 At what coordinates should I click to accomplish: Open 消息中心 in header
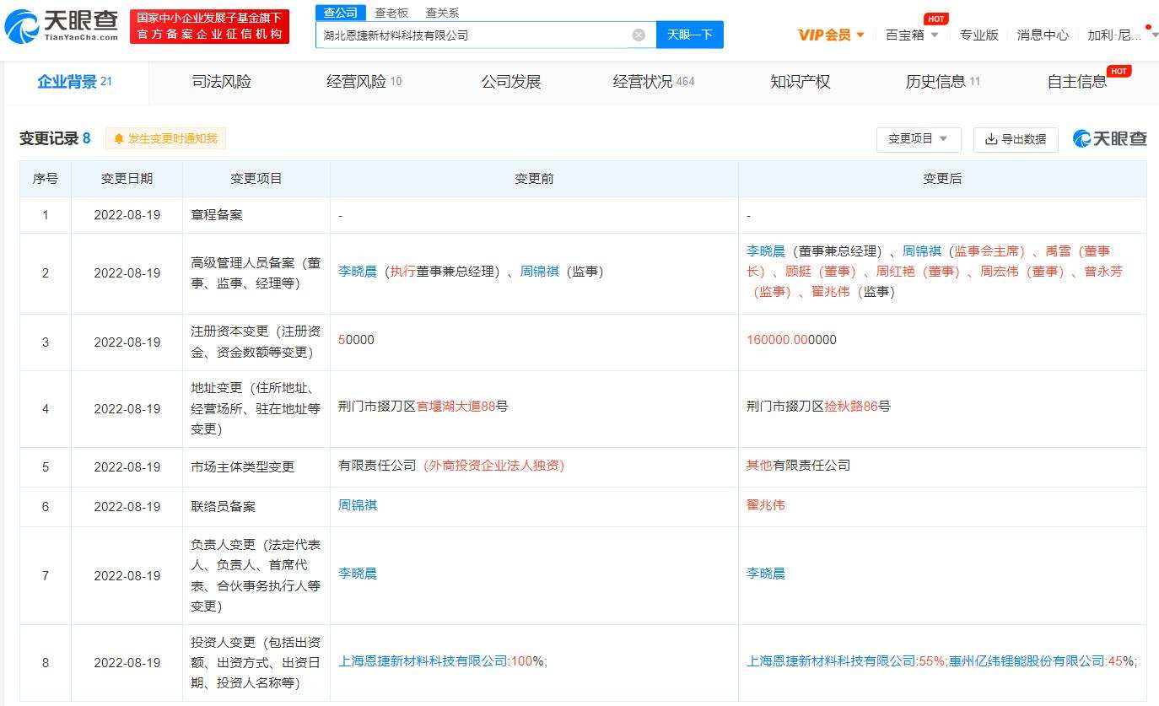(x=1043, y=35)
